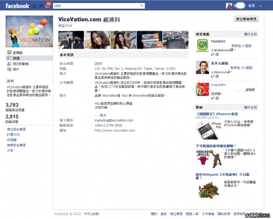The width and height of the screenshot is (273, 219).
Task: Open first photo strip thumbnail with crowd
Action: tap(71, 40)
